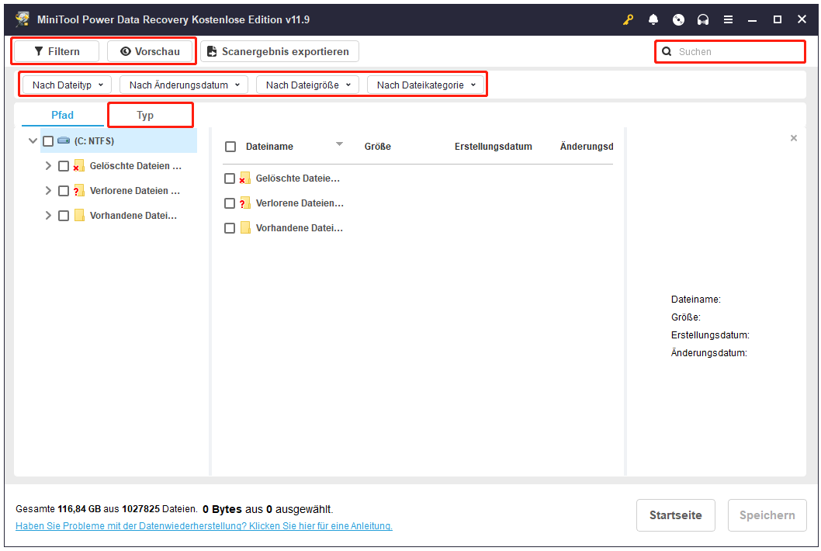Click the lost files folder icon in tree
This screenshot has width=821, height=551.
[x=78, y=190]
